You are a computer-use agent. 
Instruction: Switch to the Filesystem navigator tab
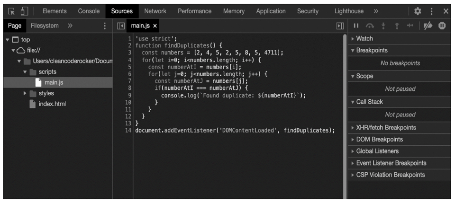tap(45, 26)
